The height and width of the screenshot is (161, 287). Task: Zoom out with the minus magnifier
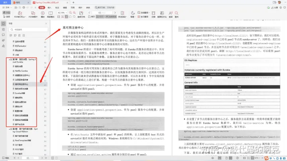71,13
